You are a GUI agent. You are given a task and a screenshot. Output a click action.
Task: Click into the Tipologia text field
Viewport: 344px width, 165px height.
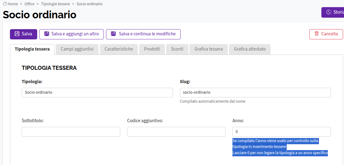97,93
